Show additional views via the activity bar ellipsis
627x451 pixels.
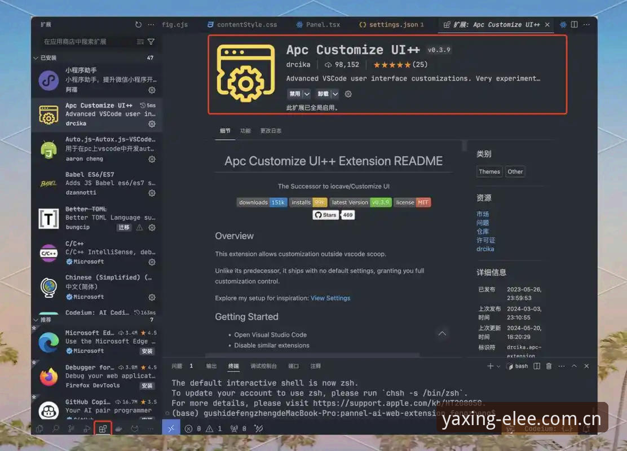(151, 428)
